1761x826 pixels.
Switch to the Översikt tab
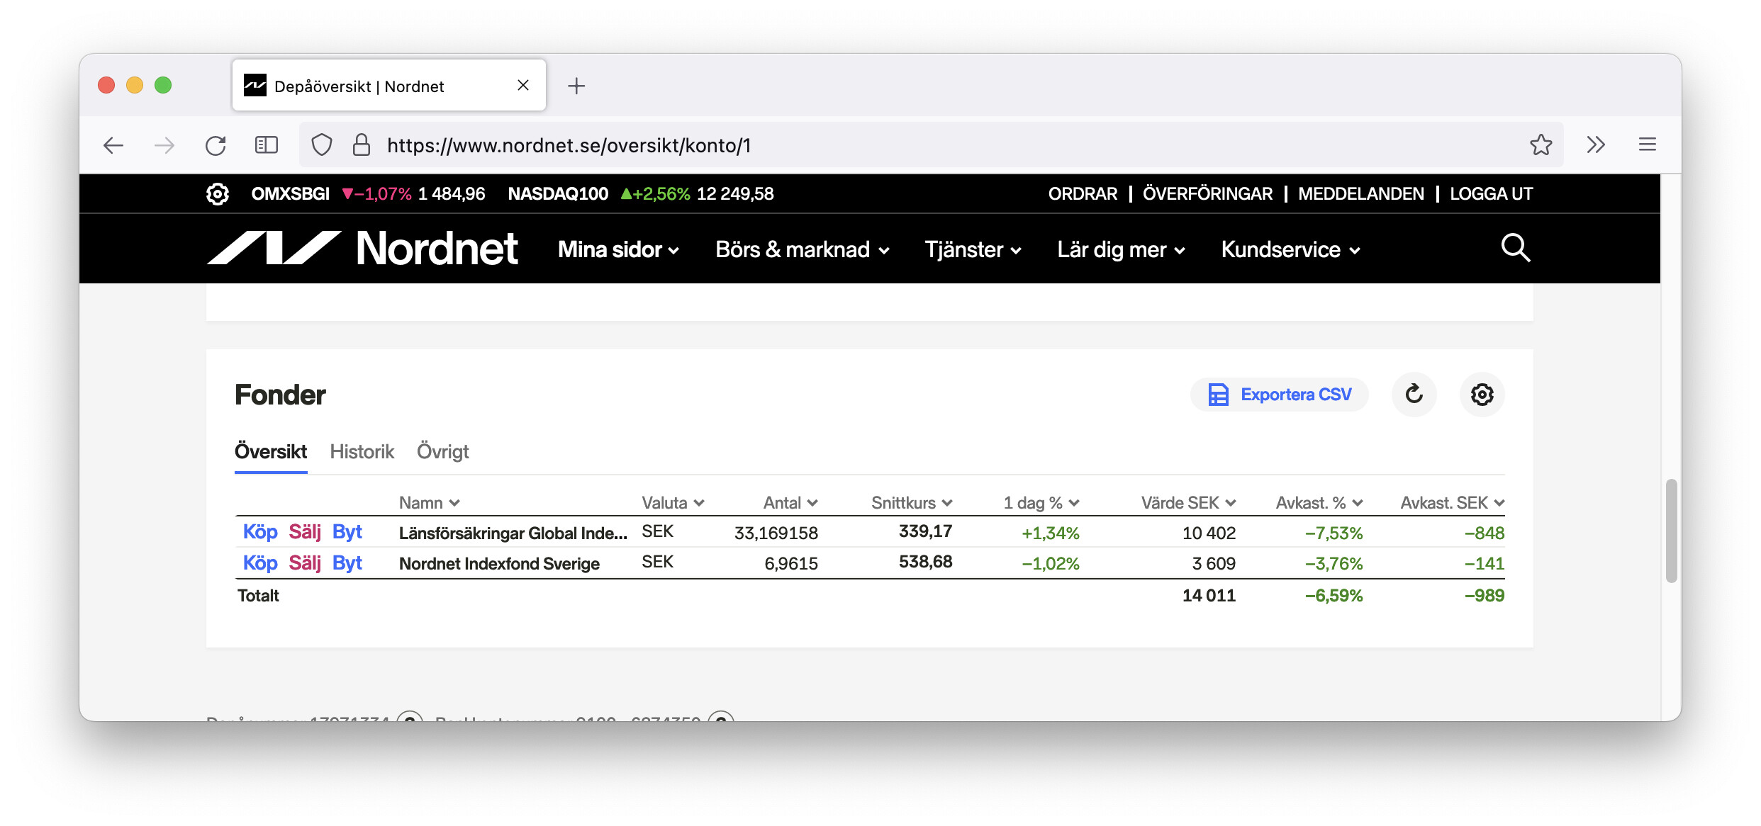[x=271, y=451]
